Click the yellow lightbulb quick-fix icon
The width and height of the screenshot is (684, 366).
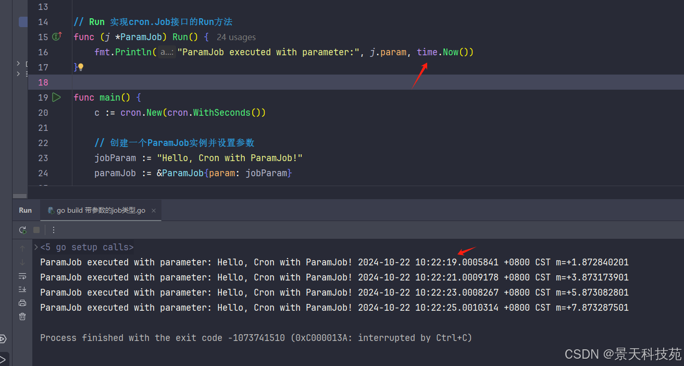[81, 67]
